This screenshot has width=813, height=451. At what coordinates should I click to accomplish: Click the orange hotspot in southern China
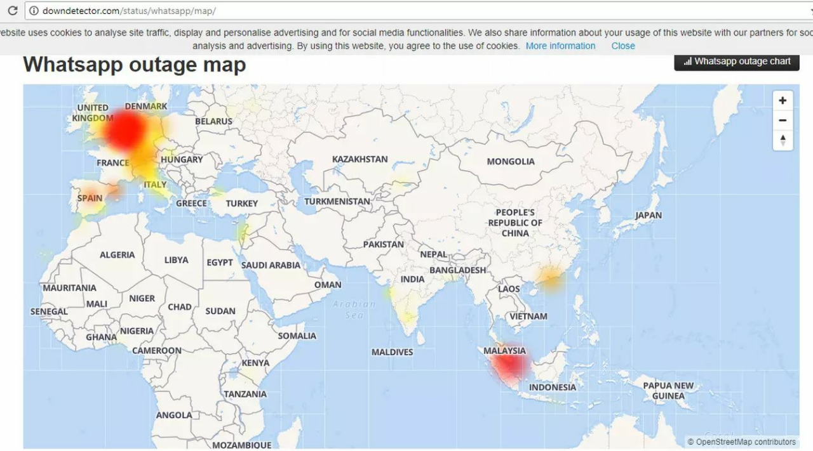[x=550, y=278]
